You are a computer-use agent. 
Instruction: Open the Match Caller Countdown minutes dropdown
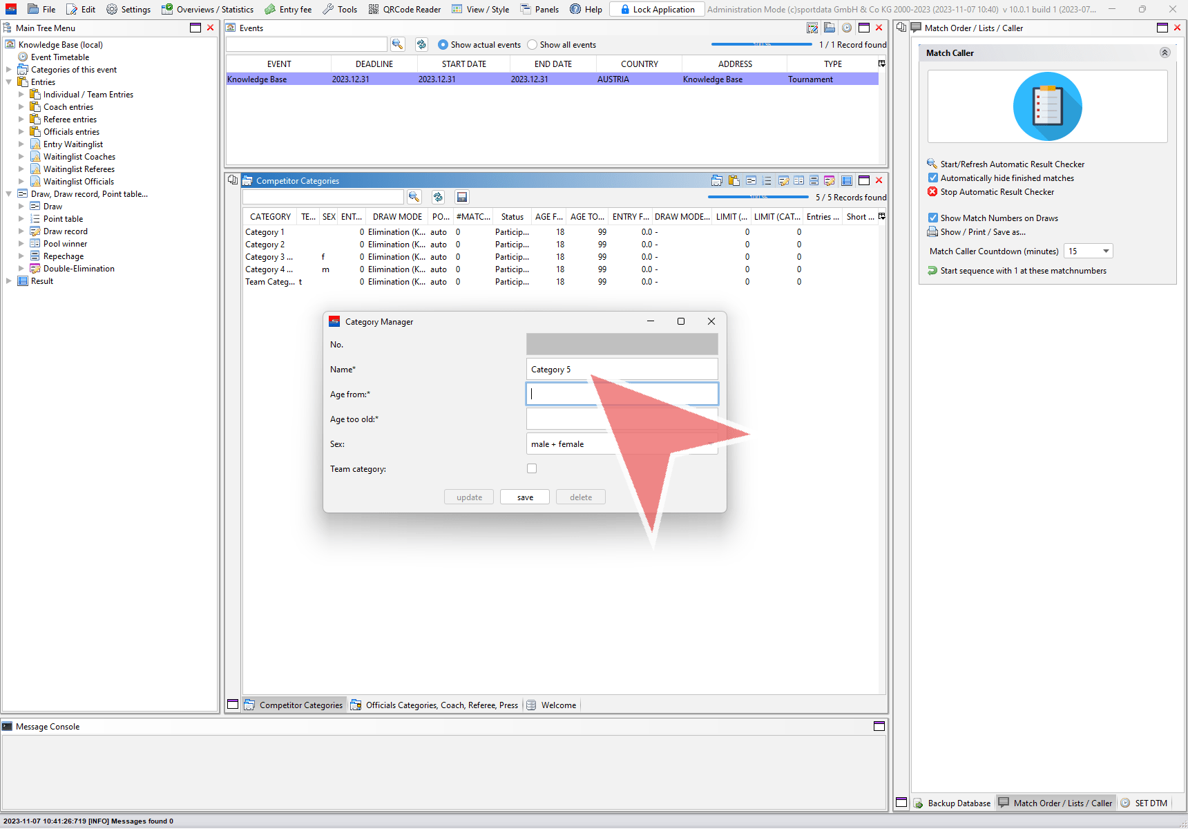tap(1106, 251)
